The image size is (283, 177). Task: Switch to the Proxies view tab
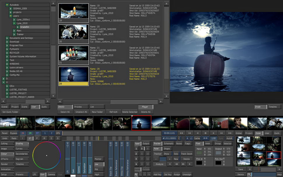(81, 107)
